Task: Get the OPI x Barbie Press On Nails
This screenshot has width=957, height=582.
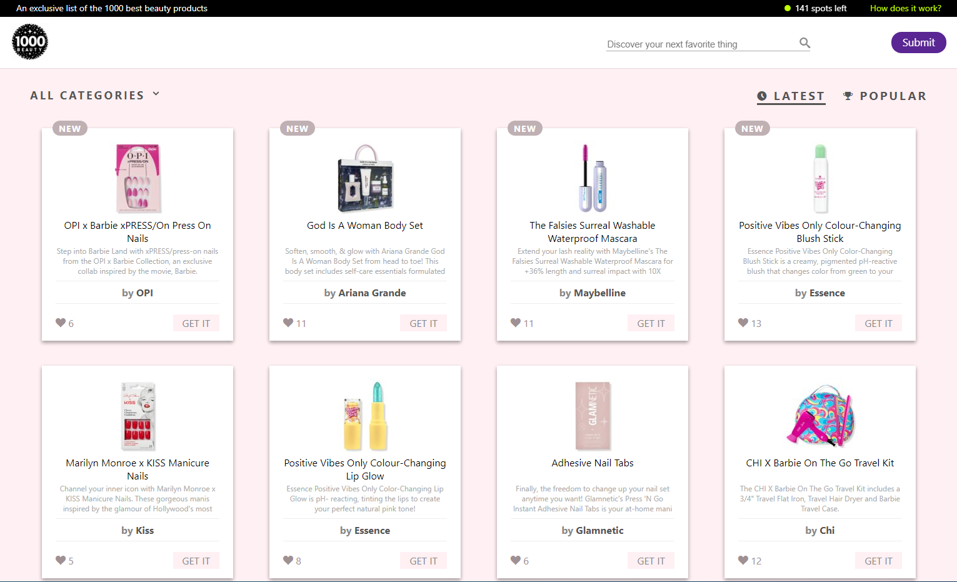Action: pyautogui.click(x=196, y=323)
